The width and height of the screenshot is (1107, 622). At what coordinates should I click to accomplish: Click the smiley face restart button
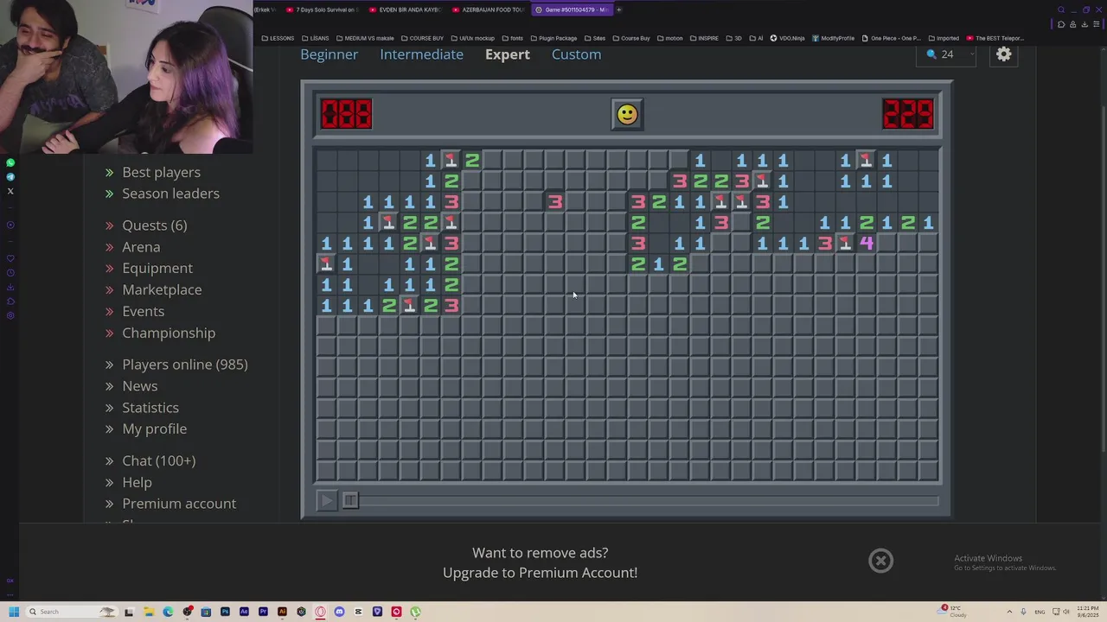click(627, 114)
